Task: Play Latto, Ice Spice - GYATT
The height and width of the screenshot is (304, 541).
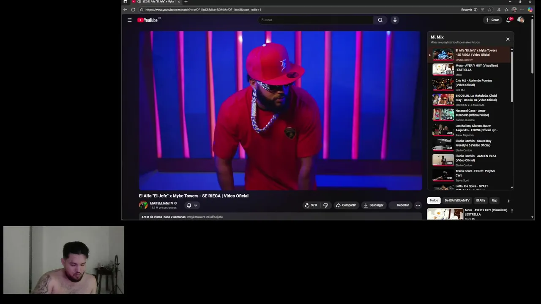Action: click(470, 187)
